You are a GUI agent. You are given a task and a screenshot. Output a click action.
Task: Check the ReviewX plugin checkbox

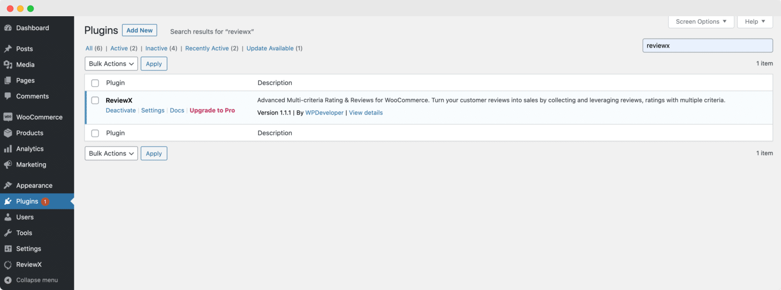95,100
